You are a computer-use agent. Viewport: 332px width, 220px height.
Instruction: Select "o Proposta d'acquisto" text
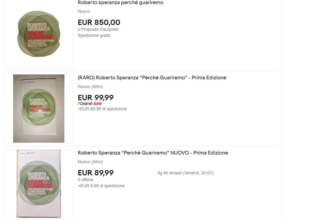point(98,29)
